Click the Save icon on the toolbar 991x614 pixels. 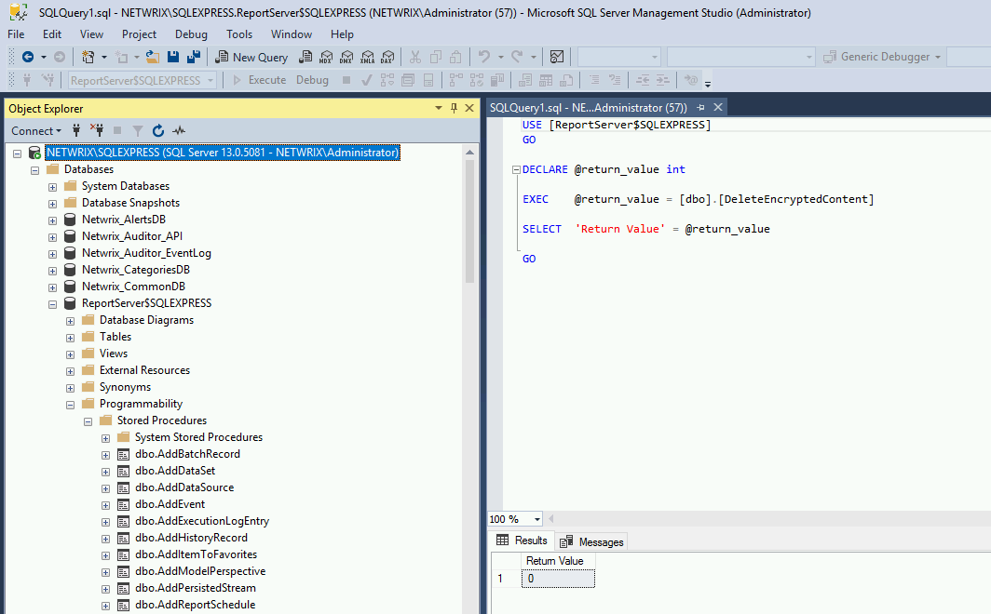(x=174, y=57)
